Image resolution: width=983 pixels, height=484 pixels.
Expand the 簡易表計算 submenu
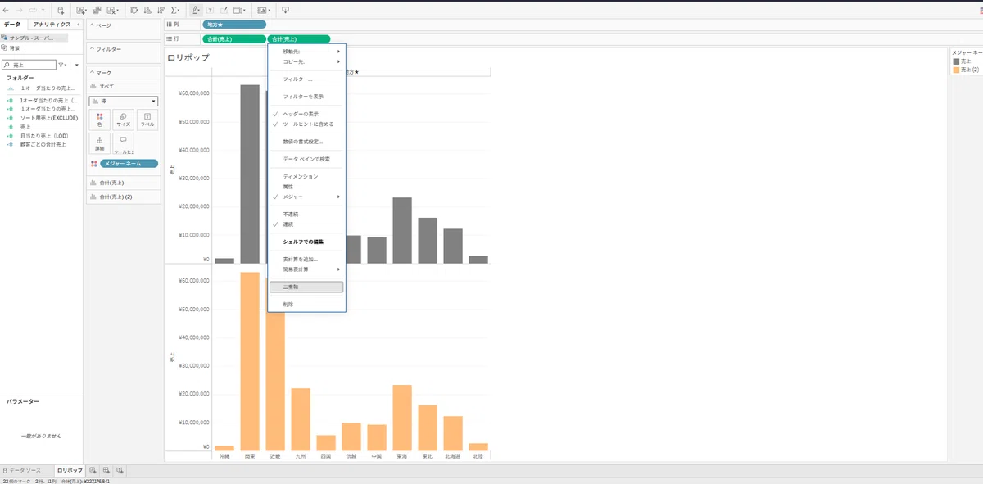306,269
